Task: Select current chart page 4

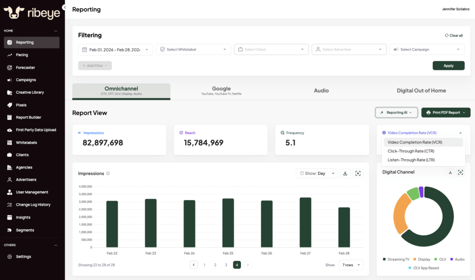Action: (237, 265)
